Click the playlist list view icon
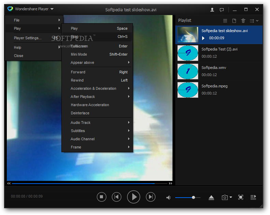The width and height of the screenshot is (270, 215). pyautogui.click(x=225, y=21)
